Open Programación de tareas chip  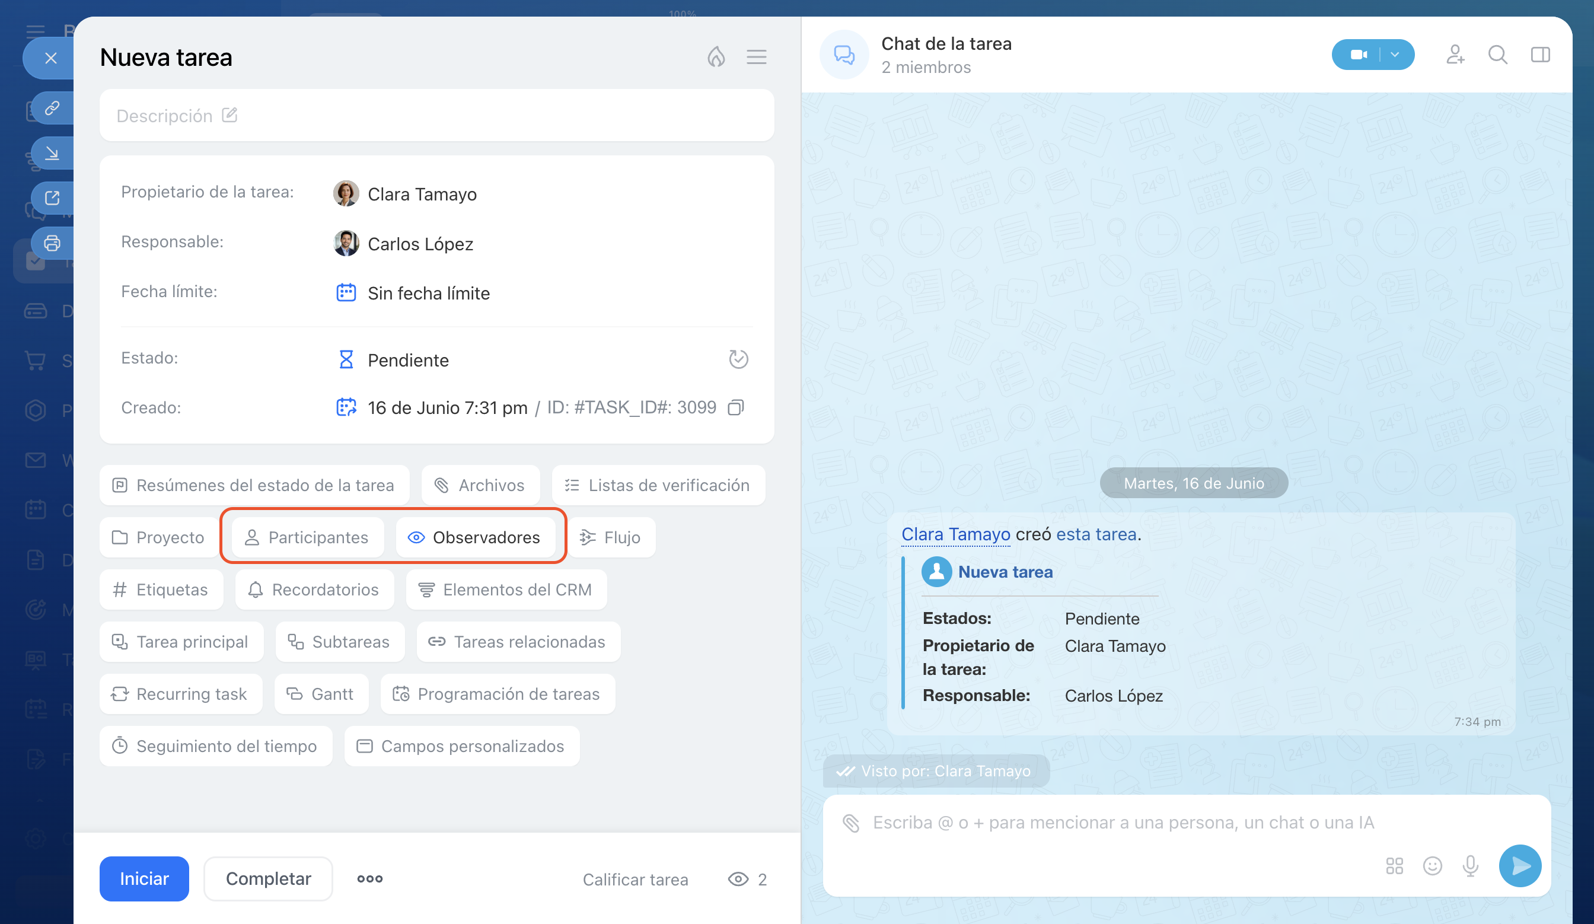point(498,694)
